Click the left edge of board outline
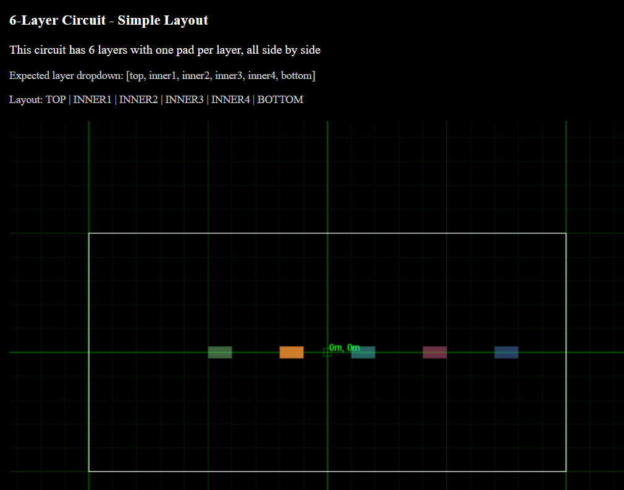Screen dimensions: 624x490 point(89,352)
